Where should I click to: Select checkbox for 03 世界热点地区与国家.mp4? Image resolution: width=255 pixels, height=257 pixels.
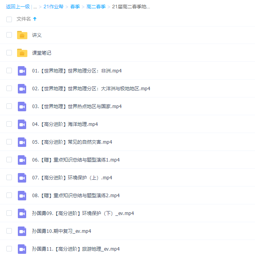[x=9, y=106]
